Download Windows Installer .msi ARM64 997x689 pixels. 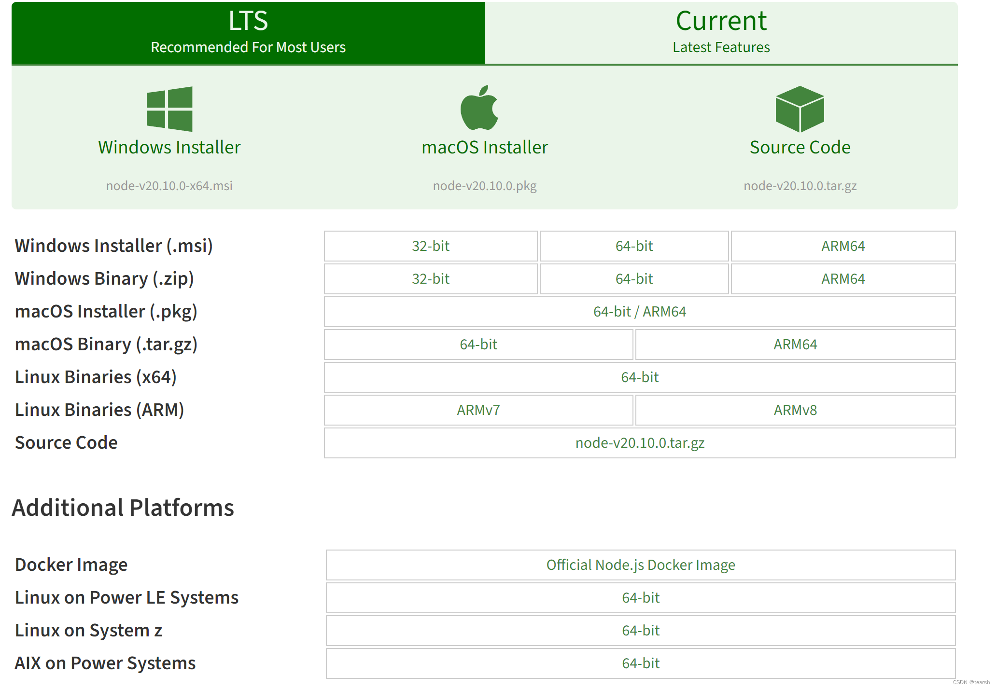point(843,246)
